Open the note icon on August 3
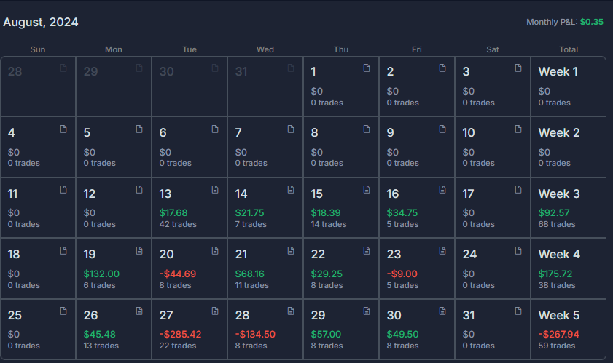Image resolution: width=613 pixels, height=363 pixels. click(x=518, y=68)
